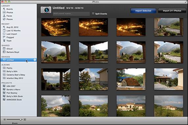The width and height of the screenshot is (188, 125).
Task: Click the zoom-in icon right of the slider
Action: point(25,119)
